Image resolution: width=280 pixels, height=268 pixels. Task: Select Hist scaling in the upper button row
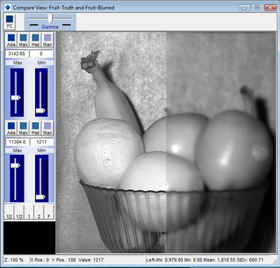pyautogui.click(x=36, y=40)
